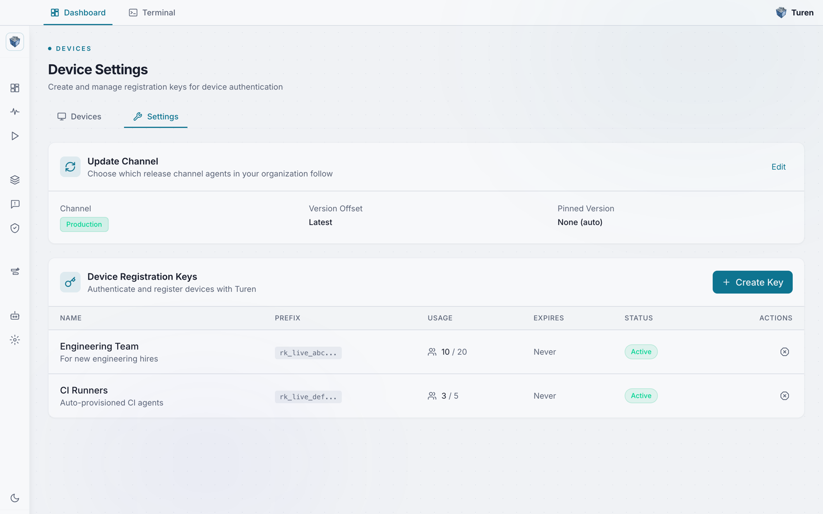Click the STATUS column header
Screen dimensions: 823x514
[639, 318]
